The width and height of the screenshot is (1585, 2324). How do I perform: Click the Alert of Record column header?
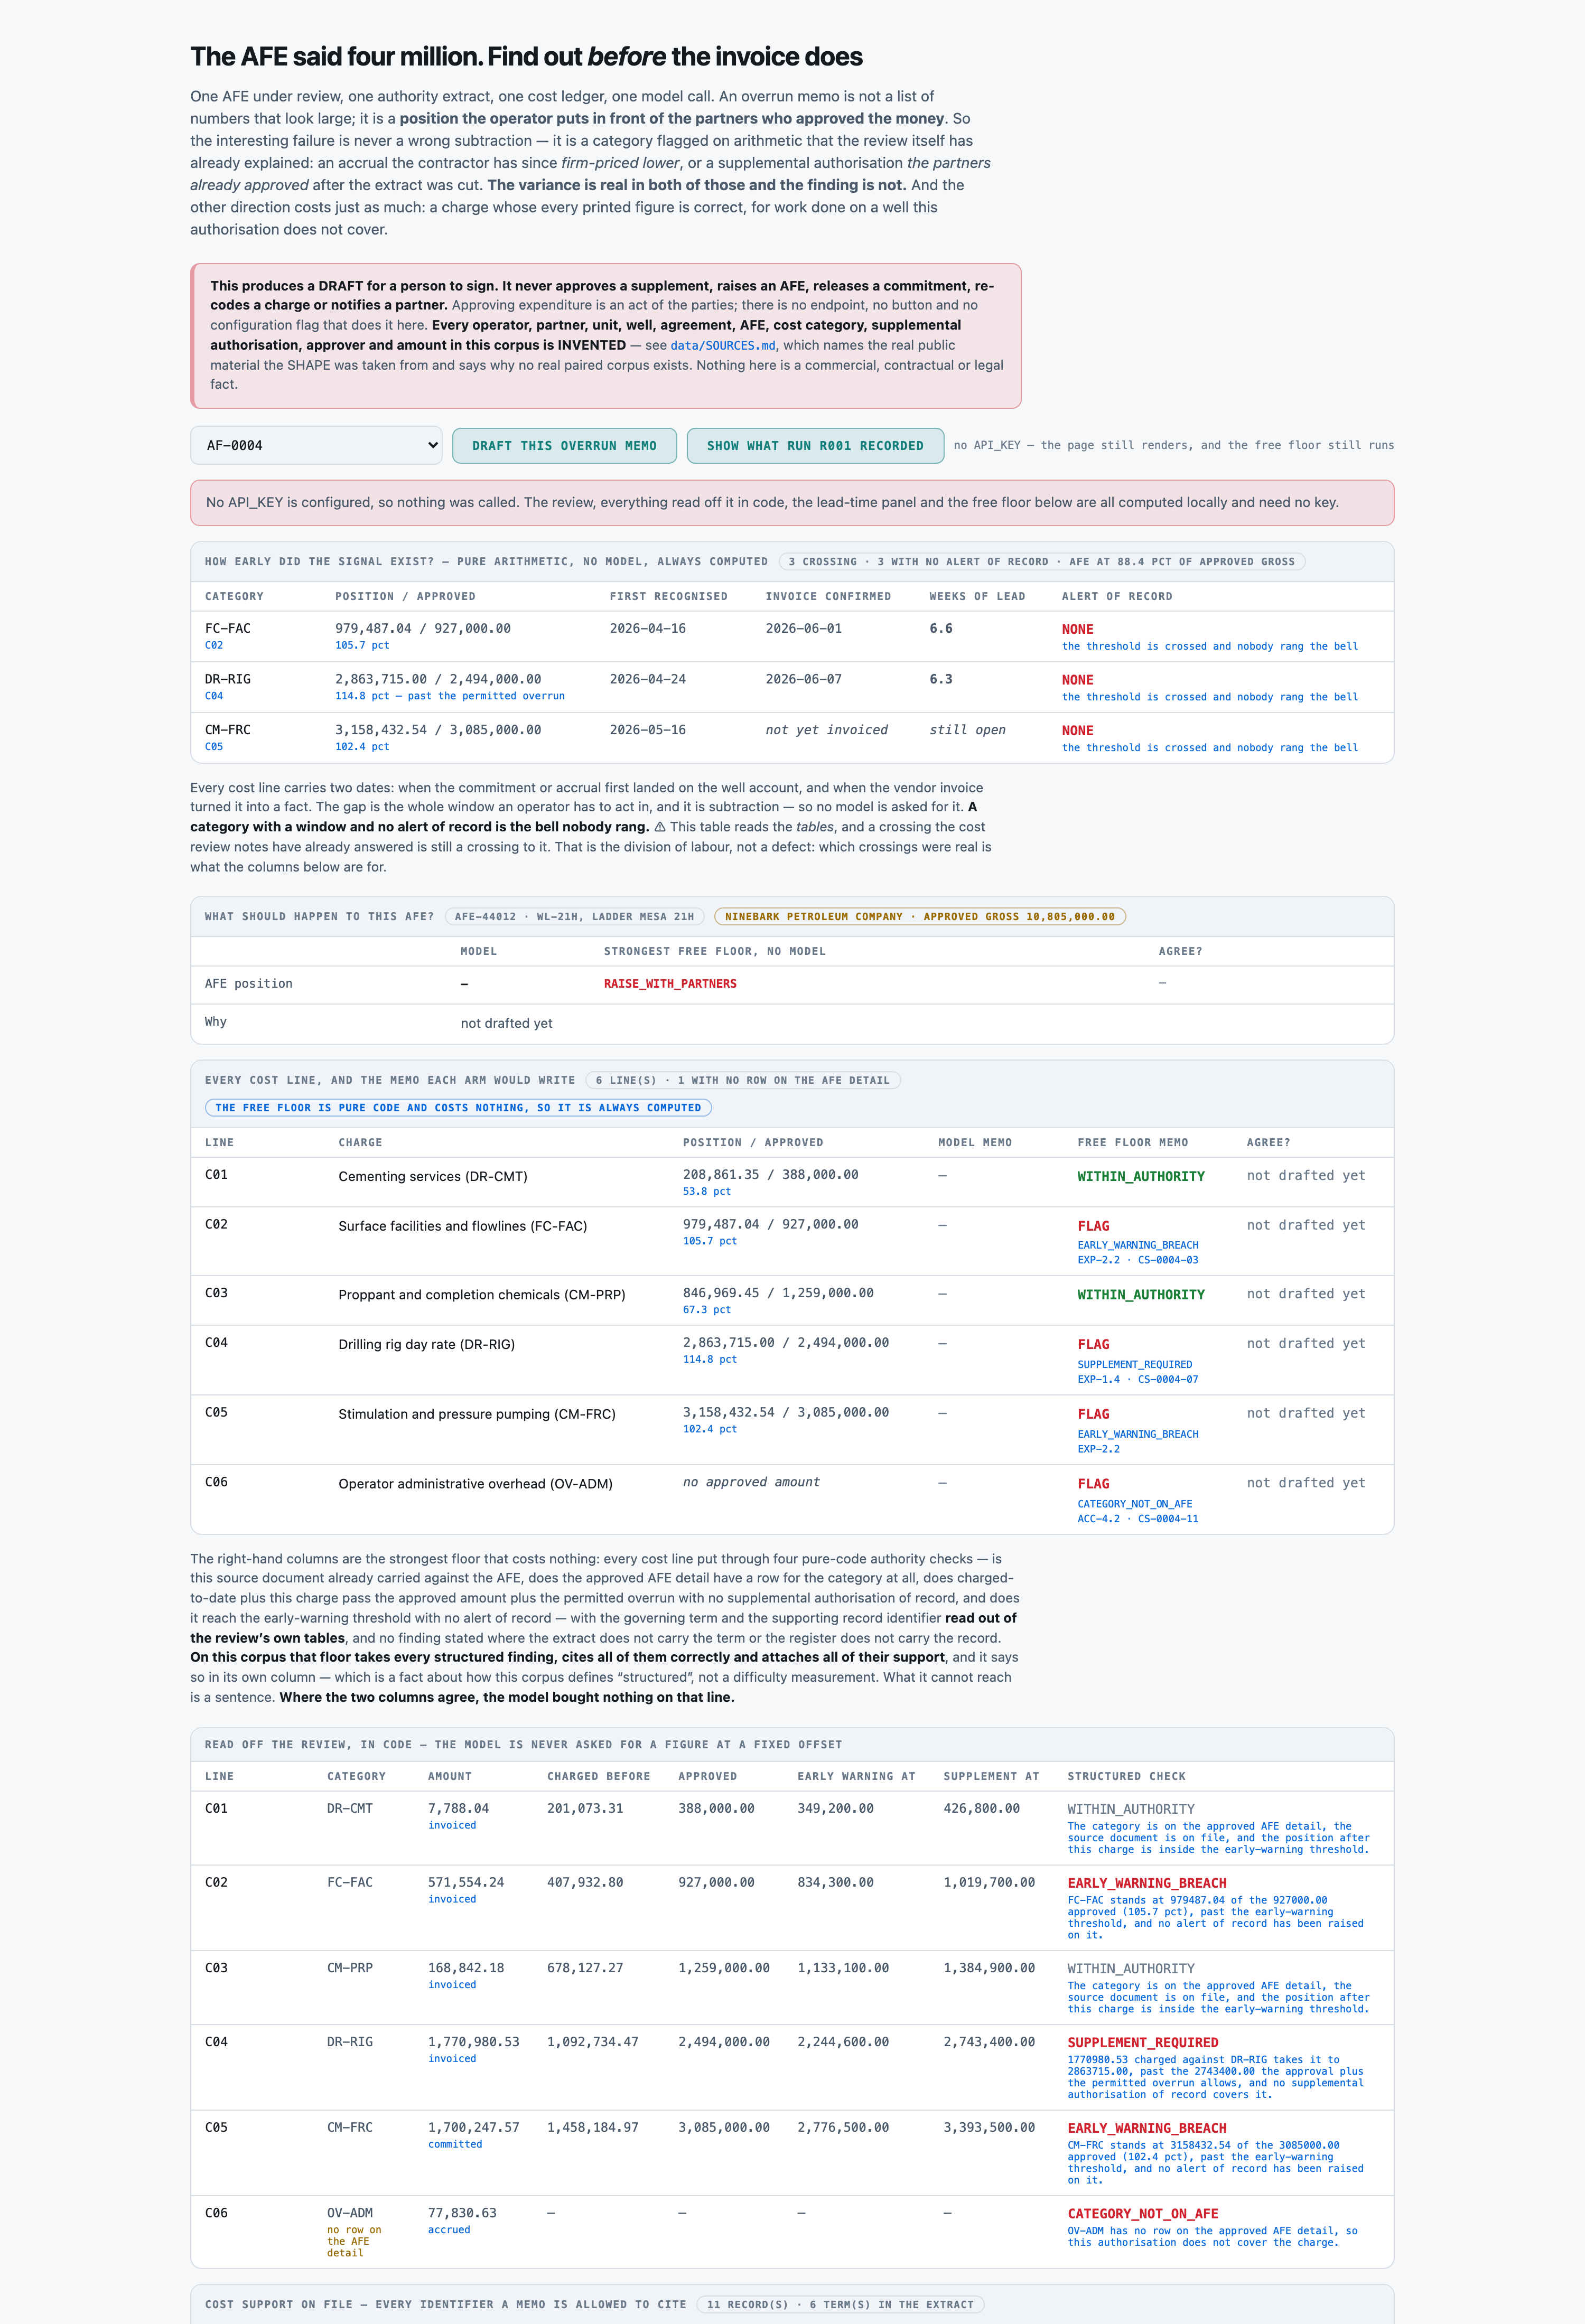point(1116,597)
